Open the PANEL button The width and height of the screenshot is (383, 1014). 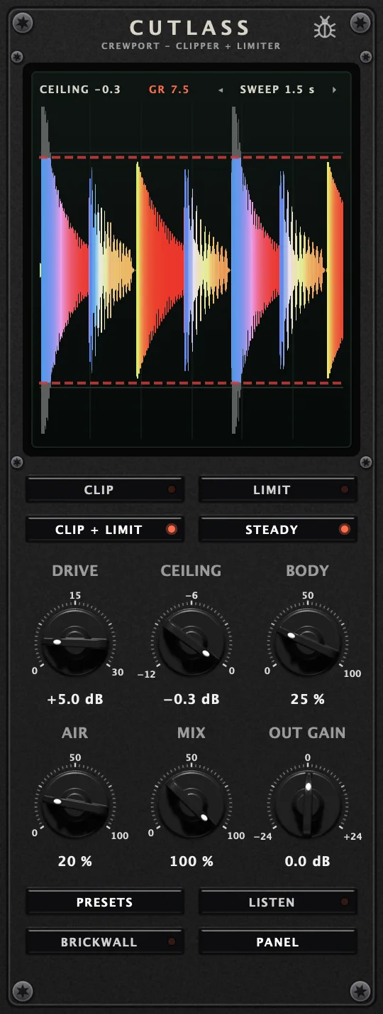278,942
